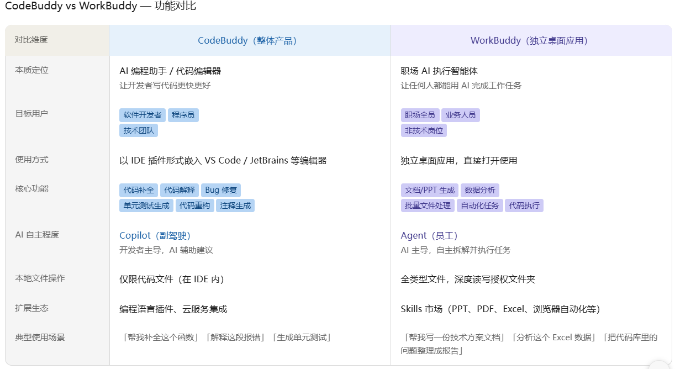
Task: Click the Copilot（副驾驶） text
Action: [155, 235]
